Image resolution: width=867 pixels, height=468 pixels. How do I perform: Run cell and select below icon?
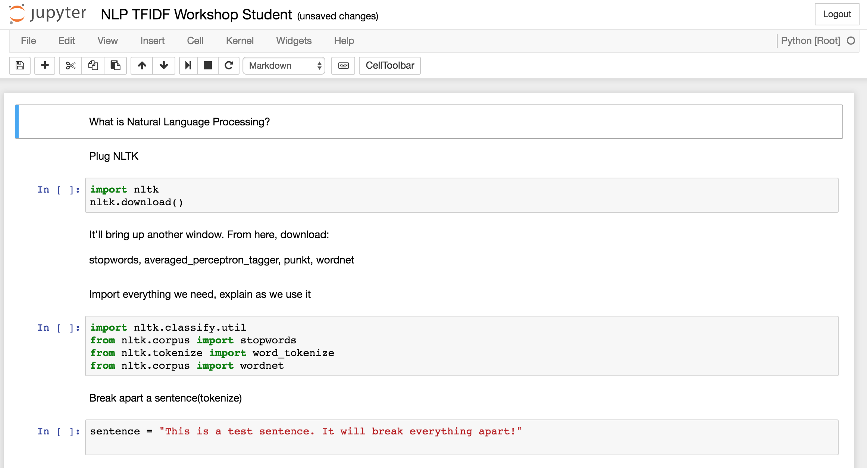(x=188, y=66)
